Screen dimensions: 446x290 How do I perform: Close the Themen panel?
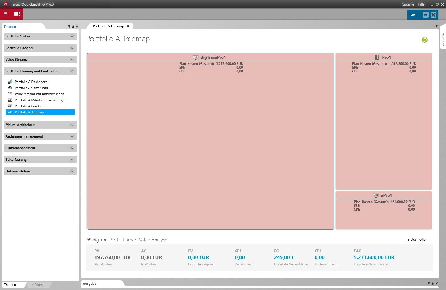coord(77,27)
